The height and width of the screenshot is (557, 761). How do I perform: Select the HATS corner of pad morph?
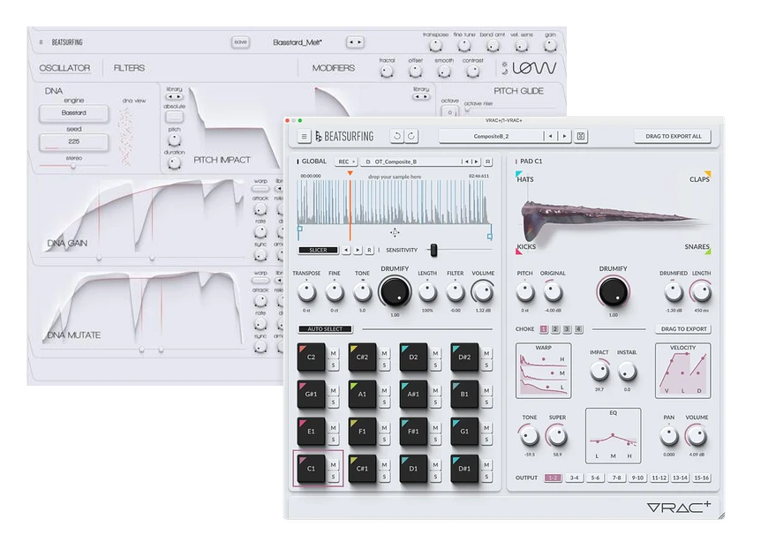(x=524, y=178)
